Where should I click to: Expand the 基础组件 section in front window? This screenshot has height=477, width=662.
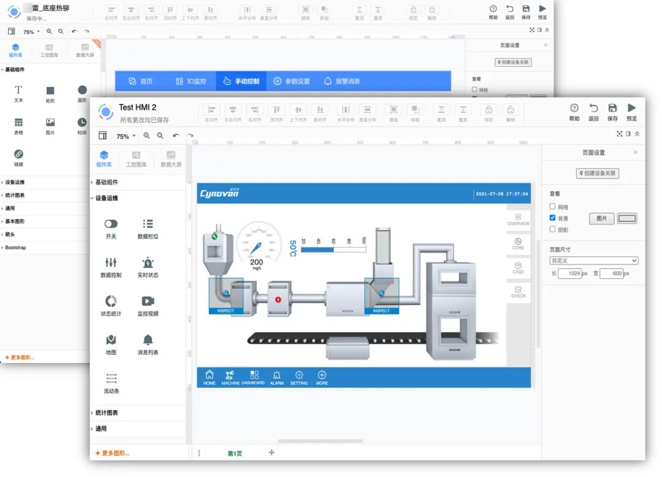click(106, 182)
